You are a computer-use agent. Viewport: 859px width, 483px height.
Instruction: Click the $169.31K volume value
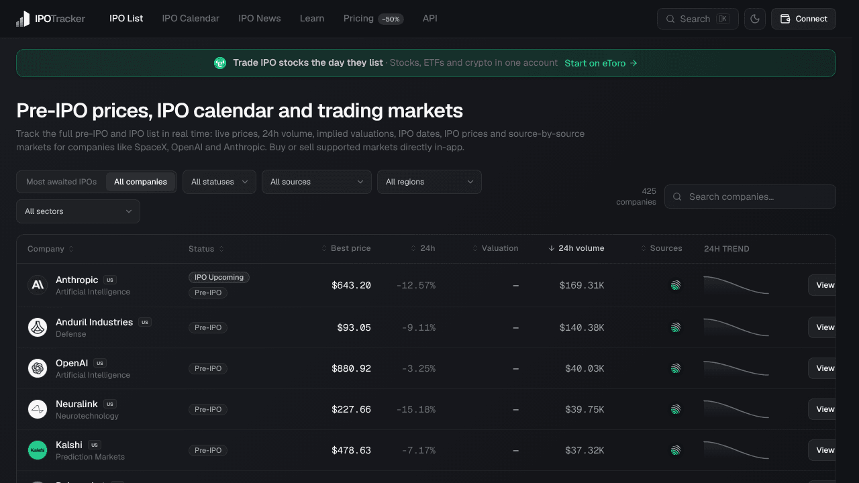[x=582, y=285]
